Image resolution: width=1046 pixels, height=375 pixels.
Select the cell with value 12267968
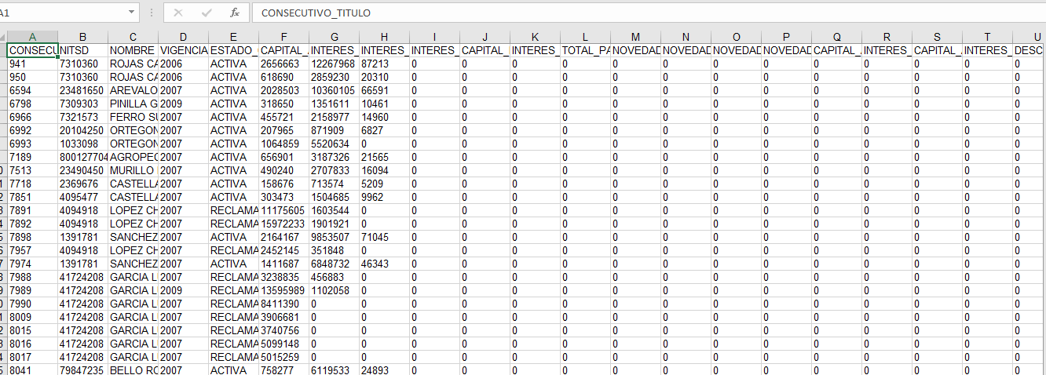pyautogui.click(x=333, y=64)
